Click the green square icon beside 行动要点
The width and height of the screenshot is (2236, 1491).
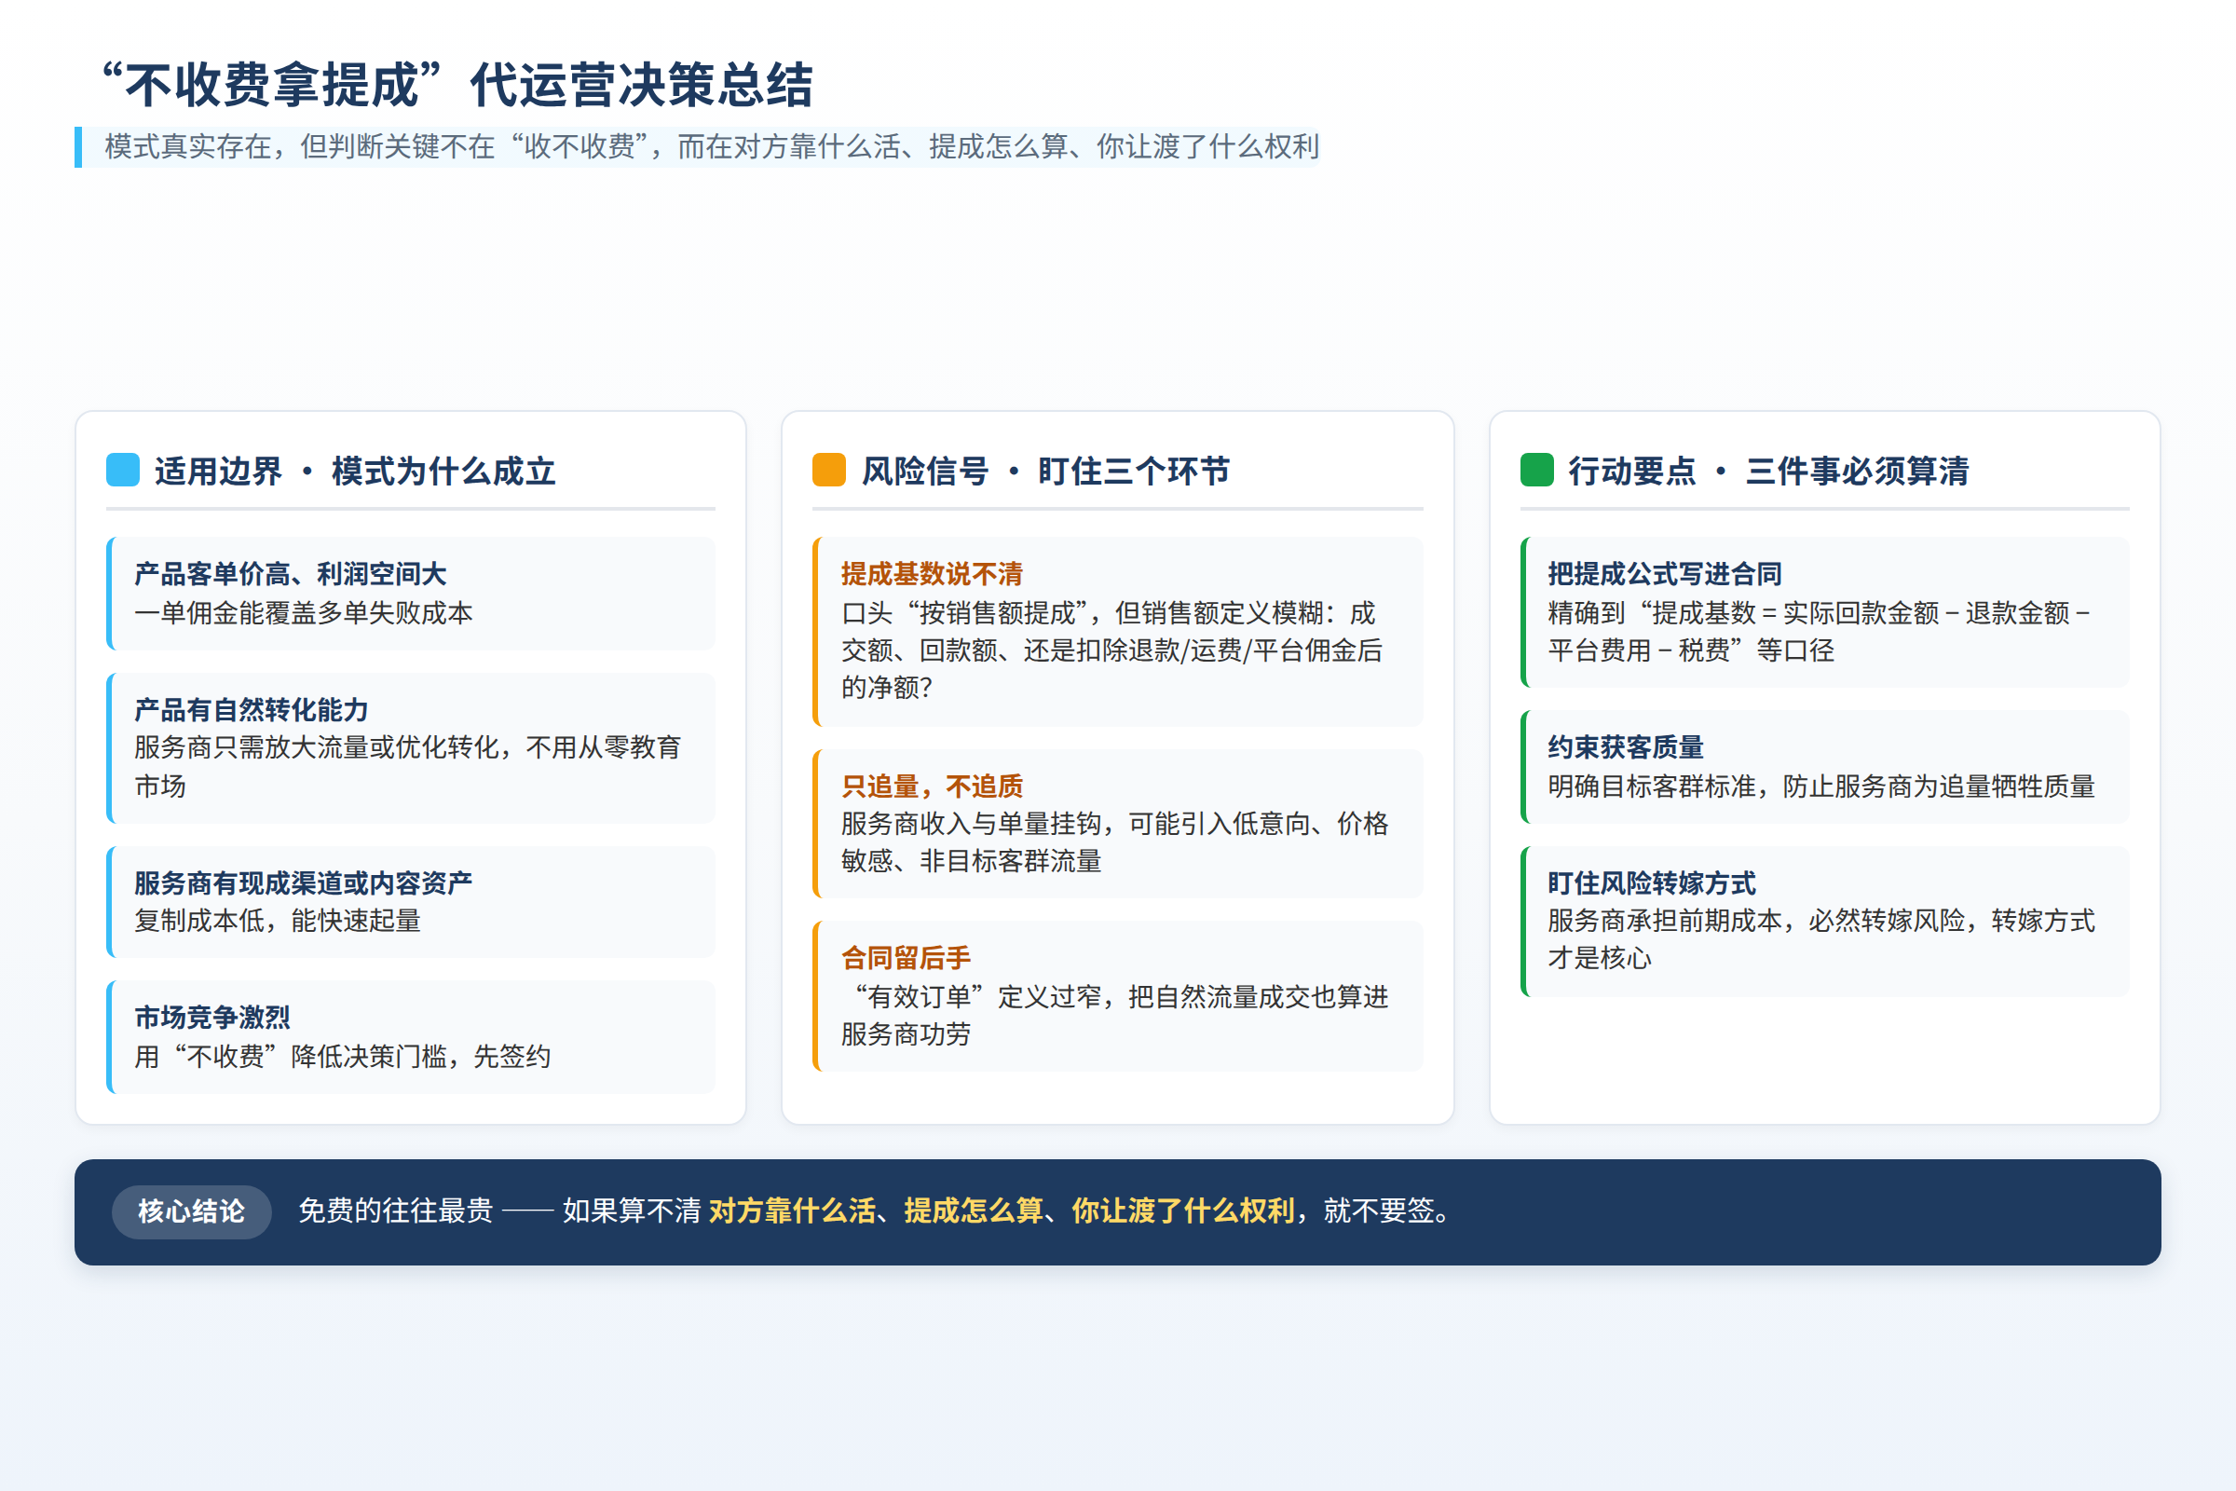pyautogui.click(x=1536, y=470)
